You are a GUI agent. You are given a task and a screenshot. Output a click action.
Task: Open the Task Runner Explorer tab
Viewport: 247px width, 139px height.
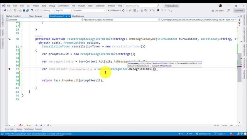[x=33, y=129]
